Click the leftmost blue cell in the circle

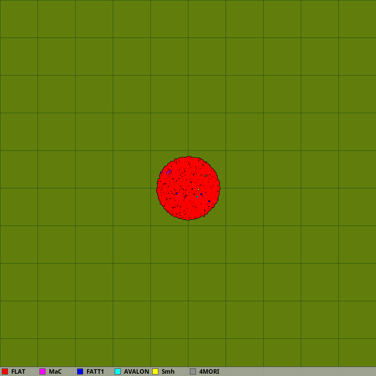click(x=176, y=193)
